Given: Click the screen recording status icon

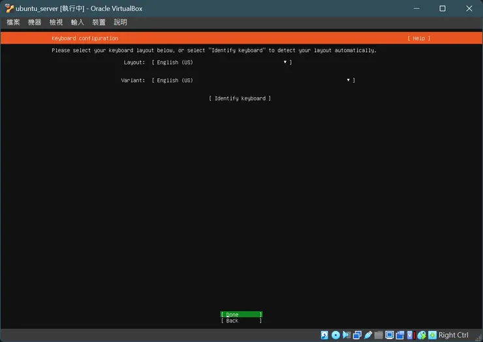Looking at the screenshot, I should point(400,335).
